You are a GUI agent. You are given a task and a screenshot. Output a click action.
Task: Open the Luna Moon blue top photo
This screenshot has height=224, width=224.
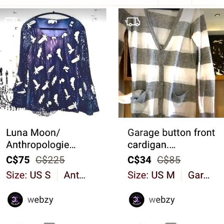53,63
